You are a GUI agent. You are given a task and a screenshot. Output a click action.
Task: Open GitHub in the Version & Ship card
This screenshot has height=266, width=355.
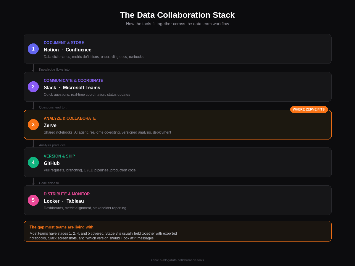point(52,163)
